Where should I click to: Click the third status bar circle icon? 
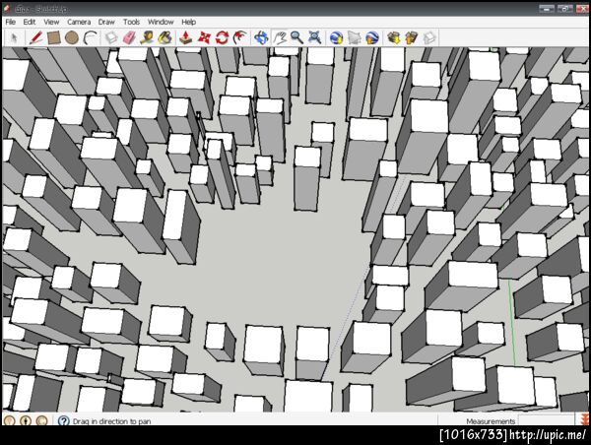(41, 421)
